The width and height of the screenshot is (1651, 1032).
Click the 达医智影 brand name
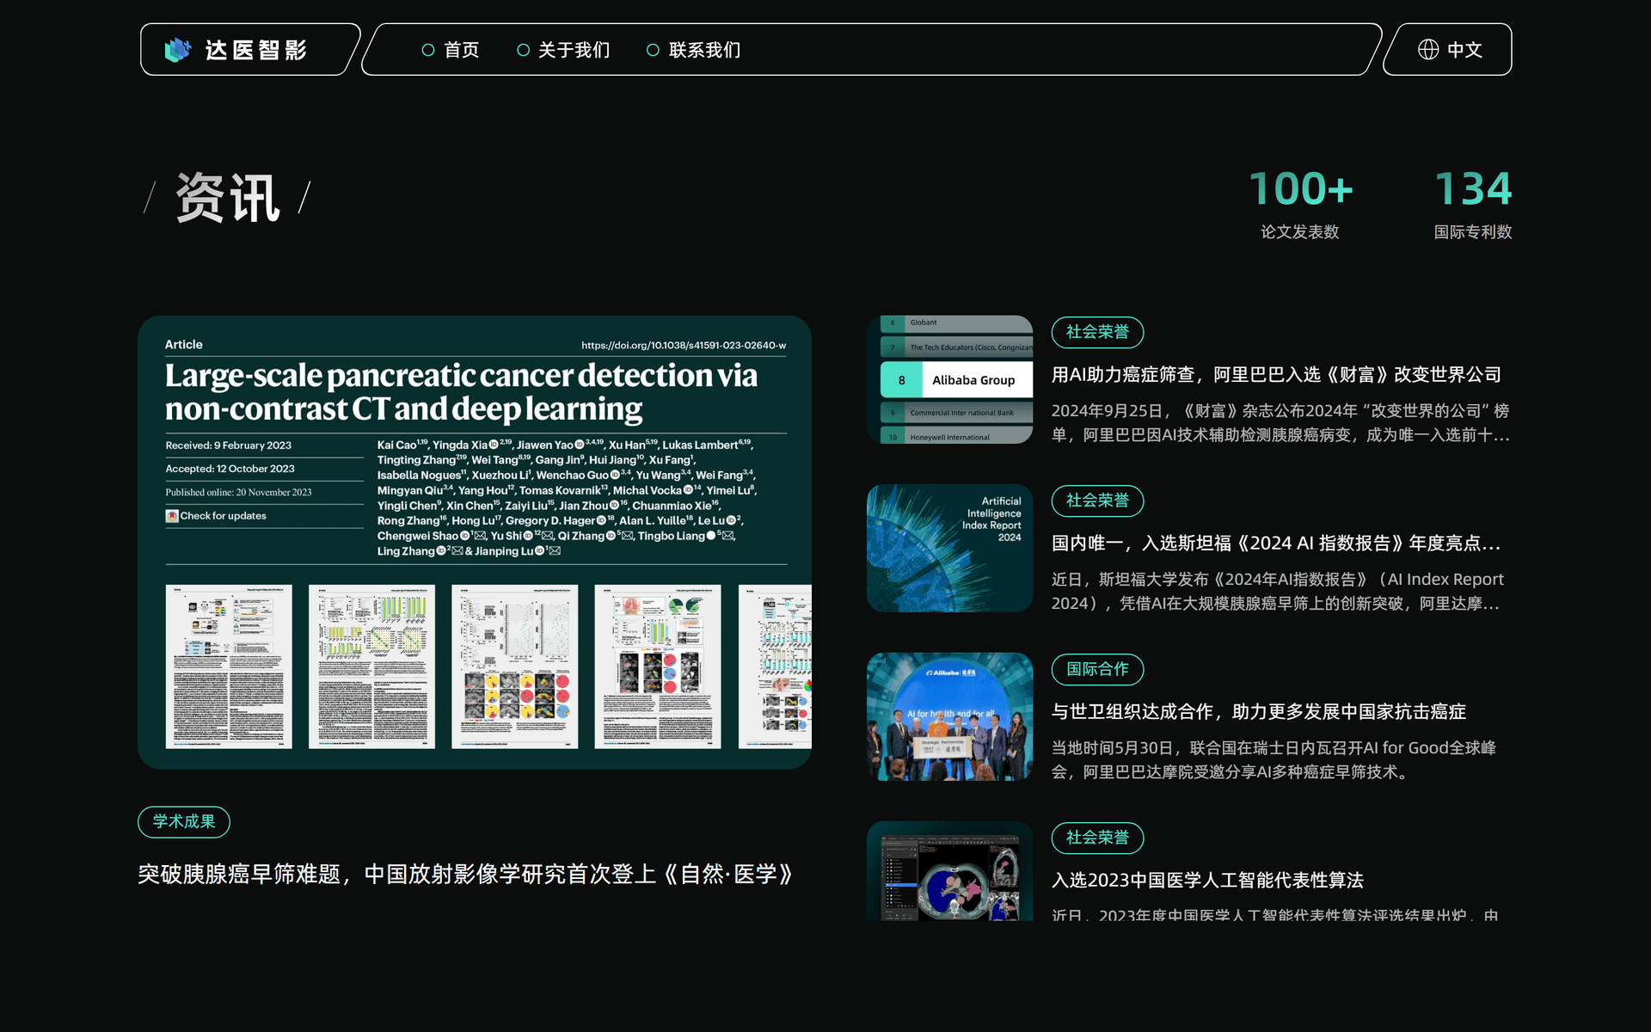(x=256, y=50)
